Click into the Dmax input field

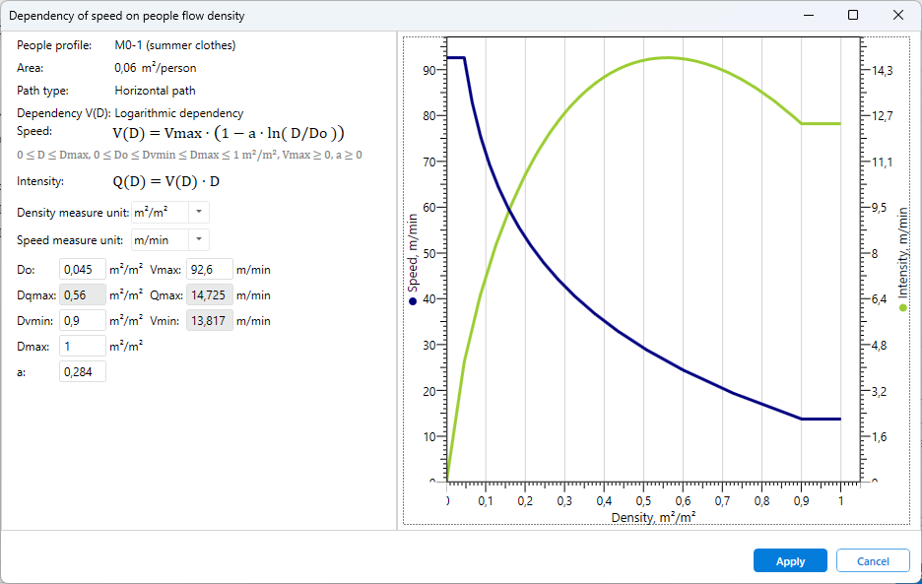83,346
